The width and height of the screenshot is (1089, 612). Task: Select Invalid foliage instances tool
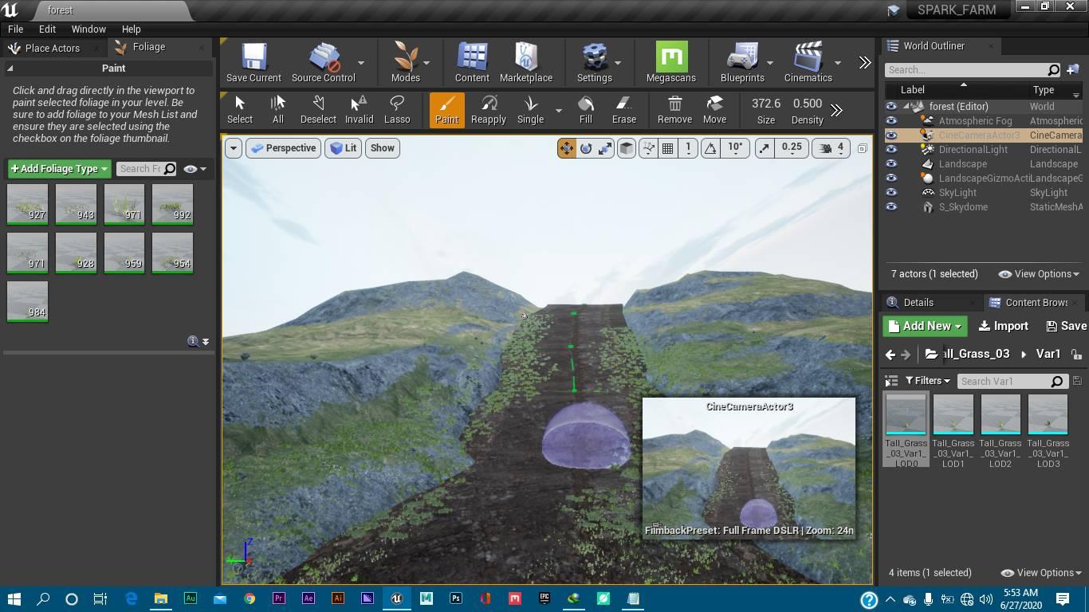click(359, 110)
